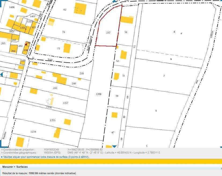Select the parcel labelled 5
The width and height of the screenshot is (222, 176).
[x=147, y=146]
